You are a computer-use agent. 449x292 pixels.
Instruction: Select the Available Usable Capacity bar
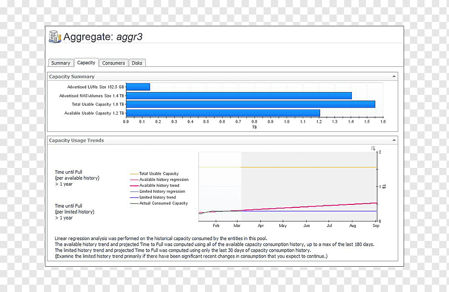pos(223,113)
